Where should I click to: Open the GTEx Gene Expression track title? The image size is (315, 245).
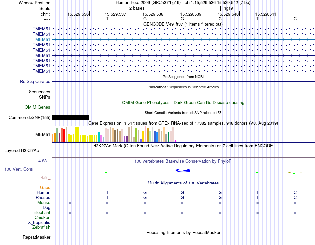[x=183, y=123]
